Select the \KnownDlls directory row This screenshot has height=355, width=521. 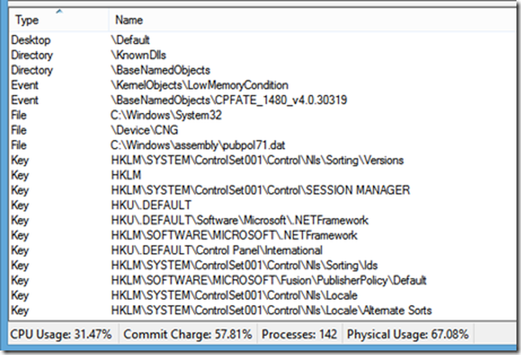pyautogui.click(x=138, y=55)
